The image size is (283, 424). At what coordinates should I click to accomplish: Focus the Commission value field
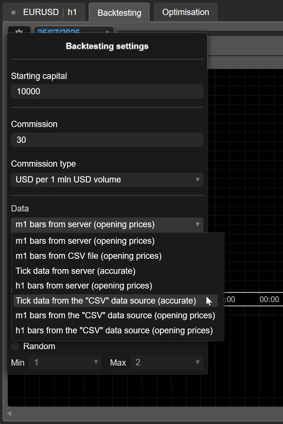pyautogui.click(x=107, y=140)
